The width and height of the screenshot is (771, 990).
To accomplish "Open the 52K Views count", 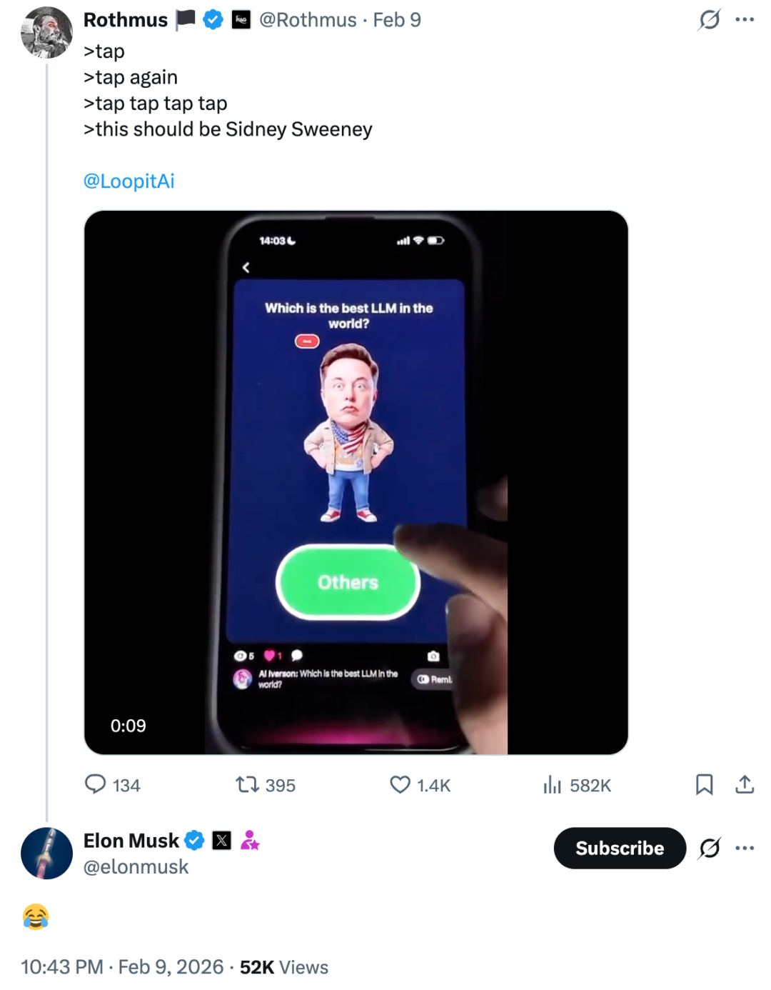I will coord(284,967).
